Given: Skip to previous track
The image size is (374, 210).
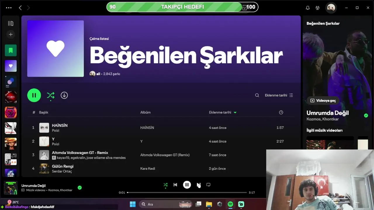Looking at the screenshot, I should coord(175,185).
